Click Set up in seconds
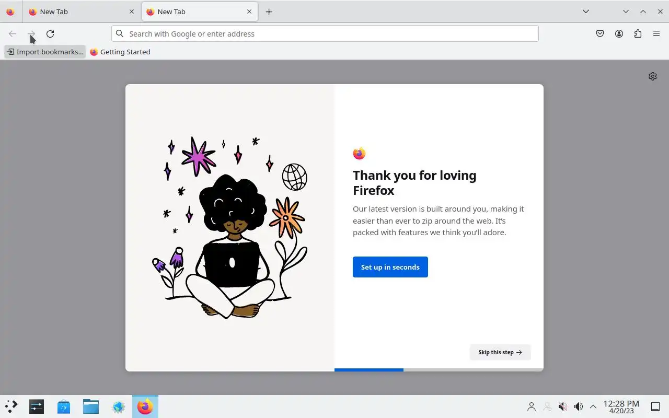Screen dimensions: 669x418 pyautogui.click(x=390, y=267)
